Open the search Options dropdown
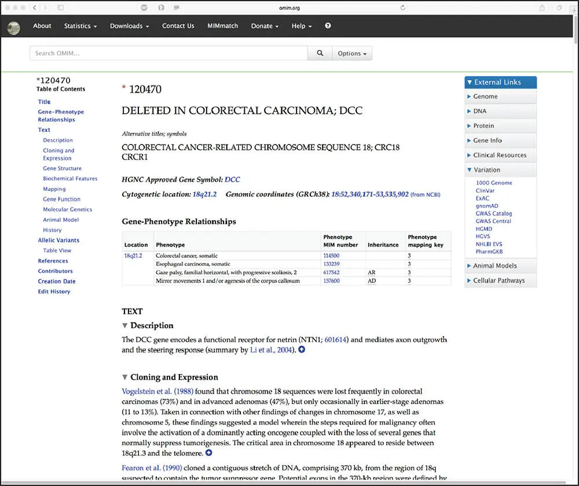The width and height of the screenshot is (579, 486). (x=352, y=53)
